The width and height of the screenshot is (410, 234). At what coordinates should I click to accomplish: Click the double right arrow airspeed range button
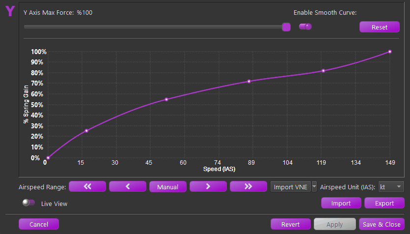(x=248, y=187)
